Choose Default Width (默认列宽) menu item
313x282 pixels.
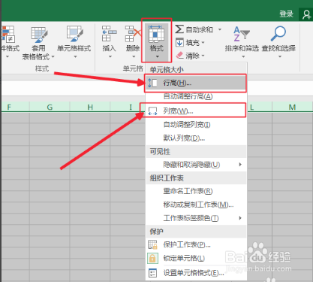[x=196, y=138]
